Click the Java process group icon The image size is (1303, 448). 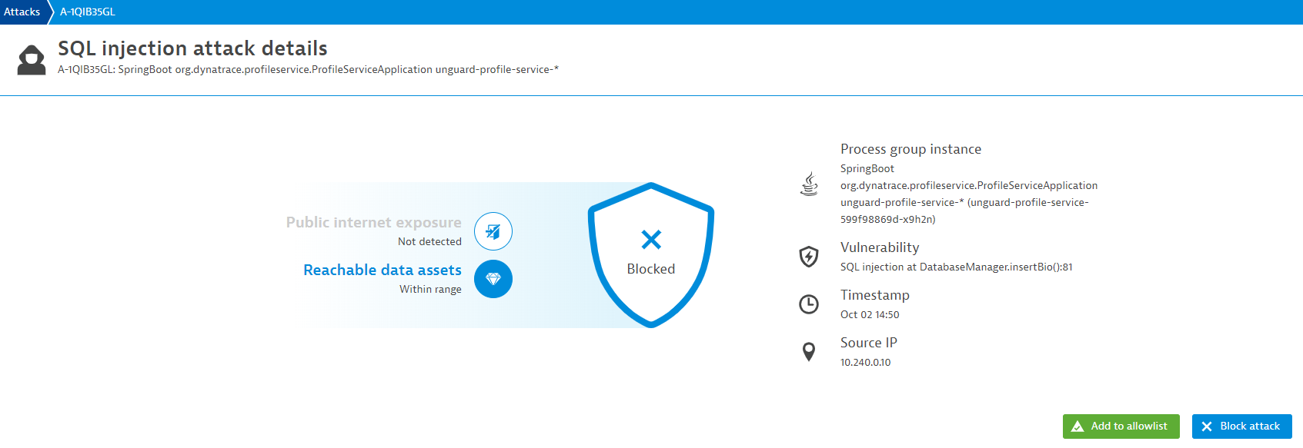[809, 184]
